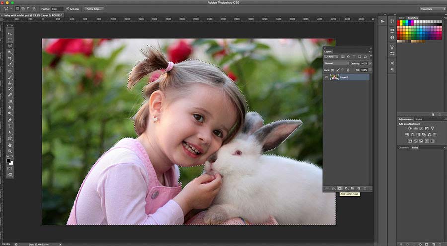Open the Normal blend mode dropdown
The image size is (447, 246).
click(x=336, y=64)
